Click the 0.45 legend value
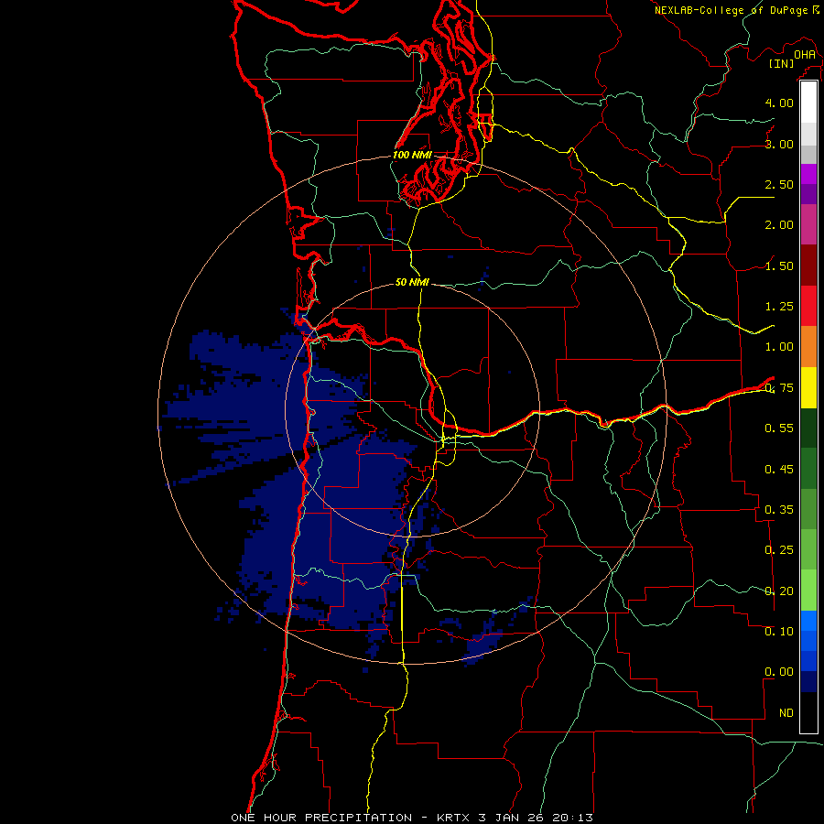The image size is (824, 824). (x=779, y=469)
